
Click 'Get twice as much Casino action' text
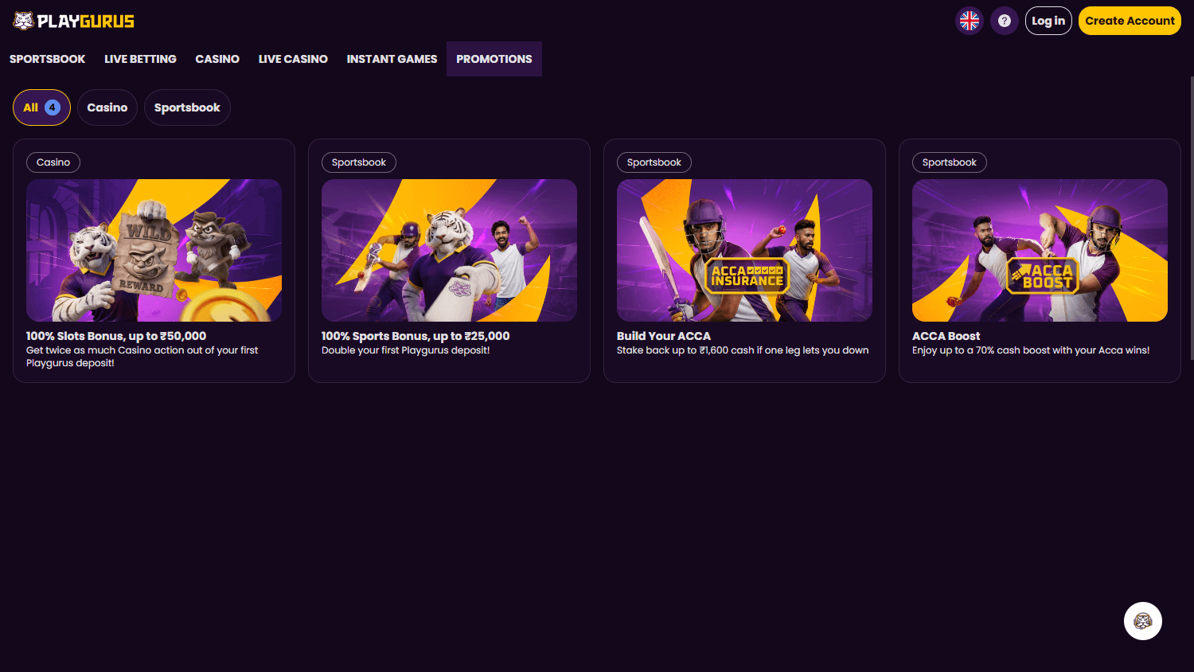coord(142,357)
